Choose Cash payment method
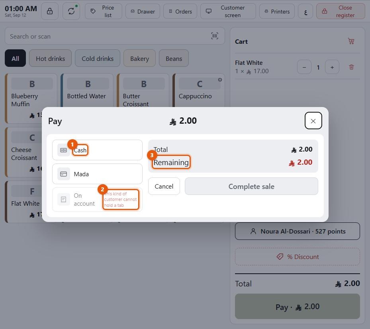 97,150
